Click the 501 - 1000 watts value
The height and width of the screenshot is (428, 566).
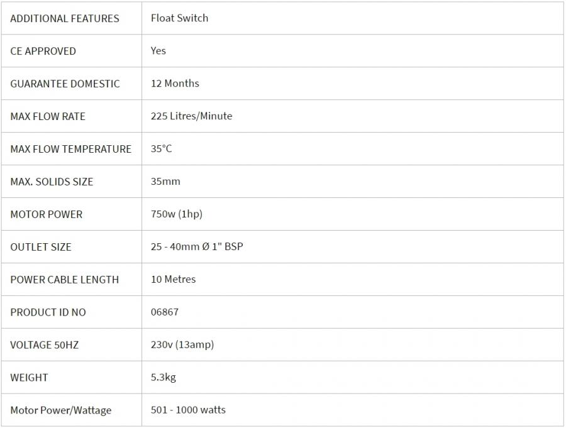pyautogui.click(x=188, y=410)
